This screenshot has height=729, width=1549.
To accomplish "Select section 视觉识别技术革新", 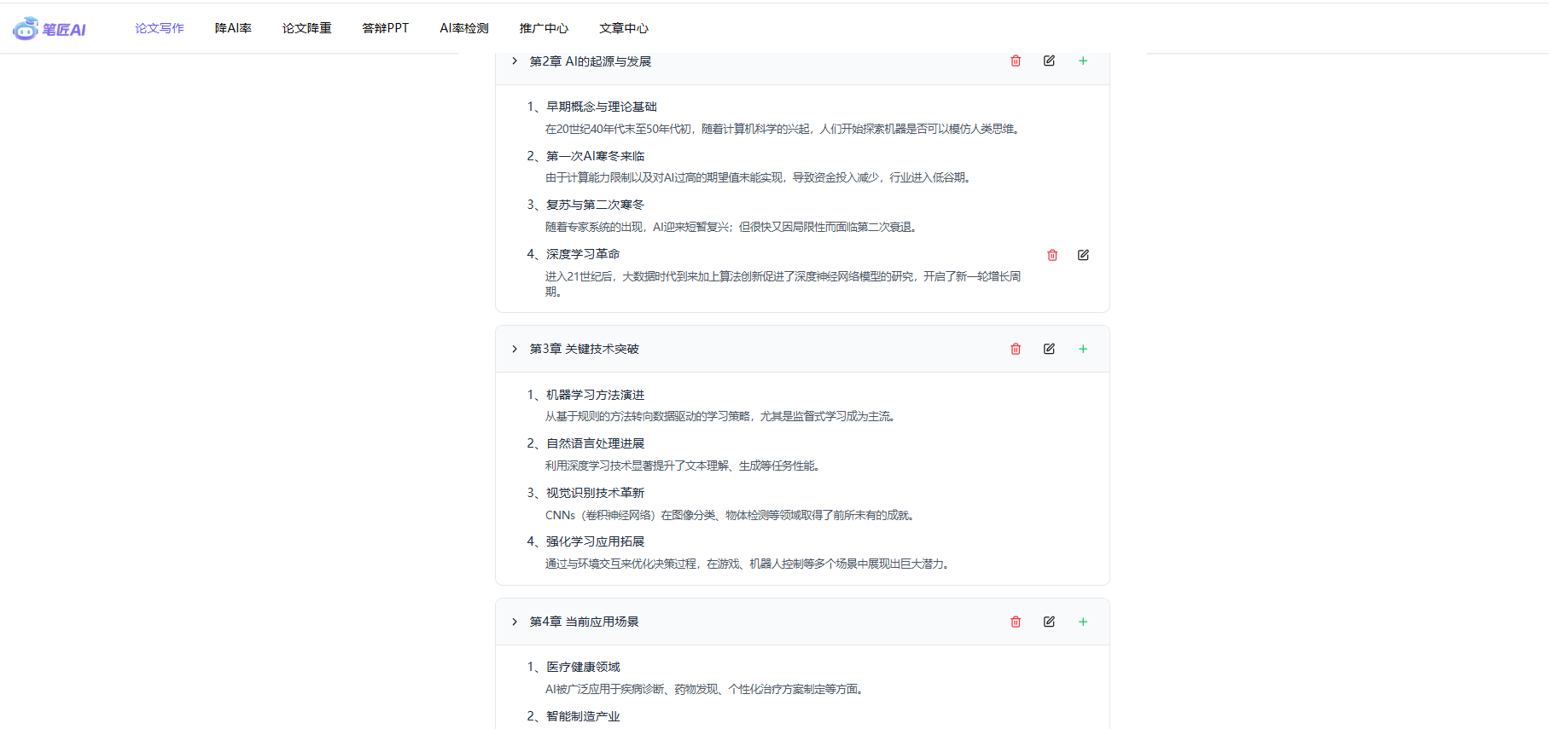I will click(x=596, y=493).
